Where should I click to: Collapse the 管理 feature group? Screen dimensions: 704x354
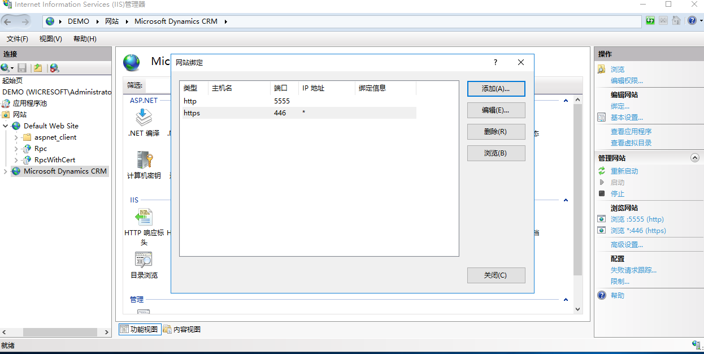pyautogui.click(x=566, y=299)
